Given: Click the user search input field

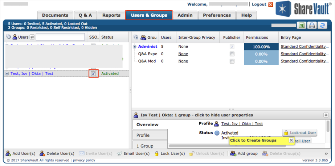Looking at the screenshot, I should tap(60, 37).
